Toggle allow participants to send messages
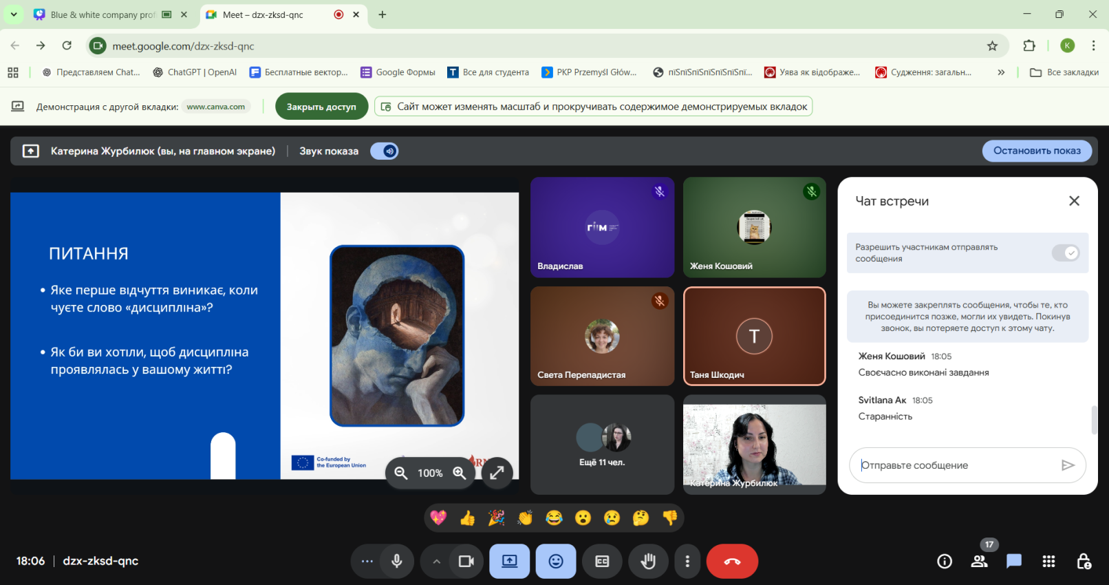 1066,253
